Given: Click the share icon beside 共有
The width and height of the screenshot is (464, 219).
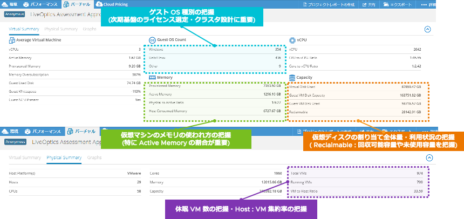Looking at the screenshot, I should coord(365,4).
